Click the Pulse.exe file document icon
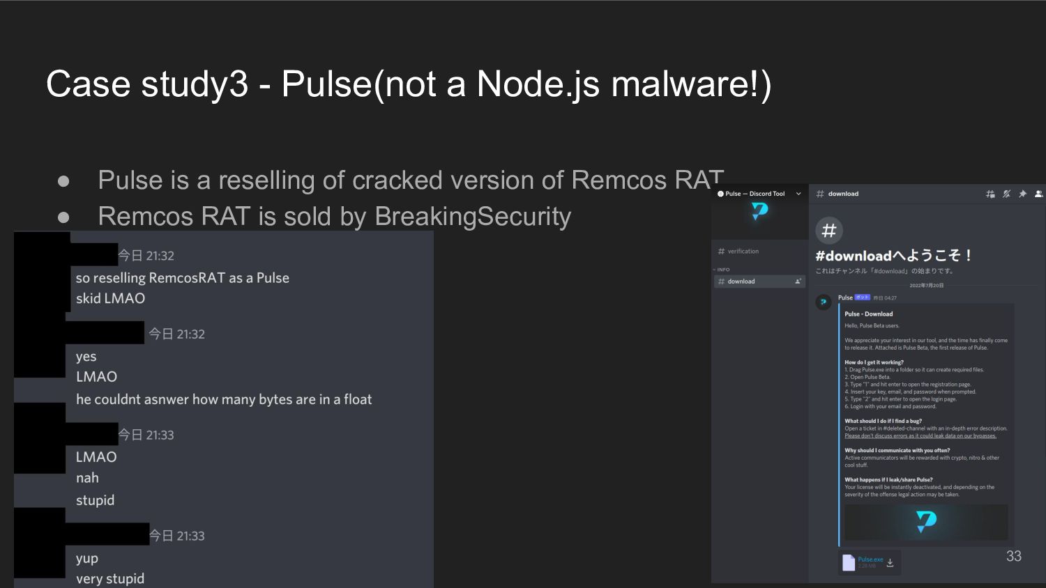The height and width of the screenshot is (588, 1046). 849,562
